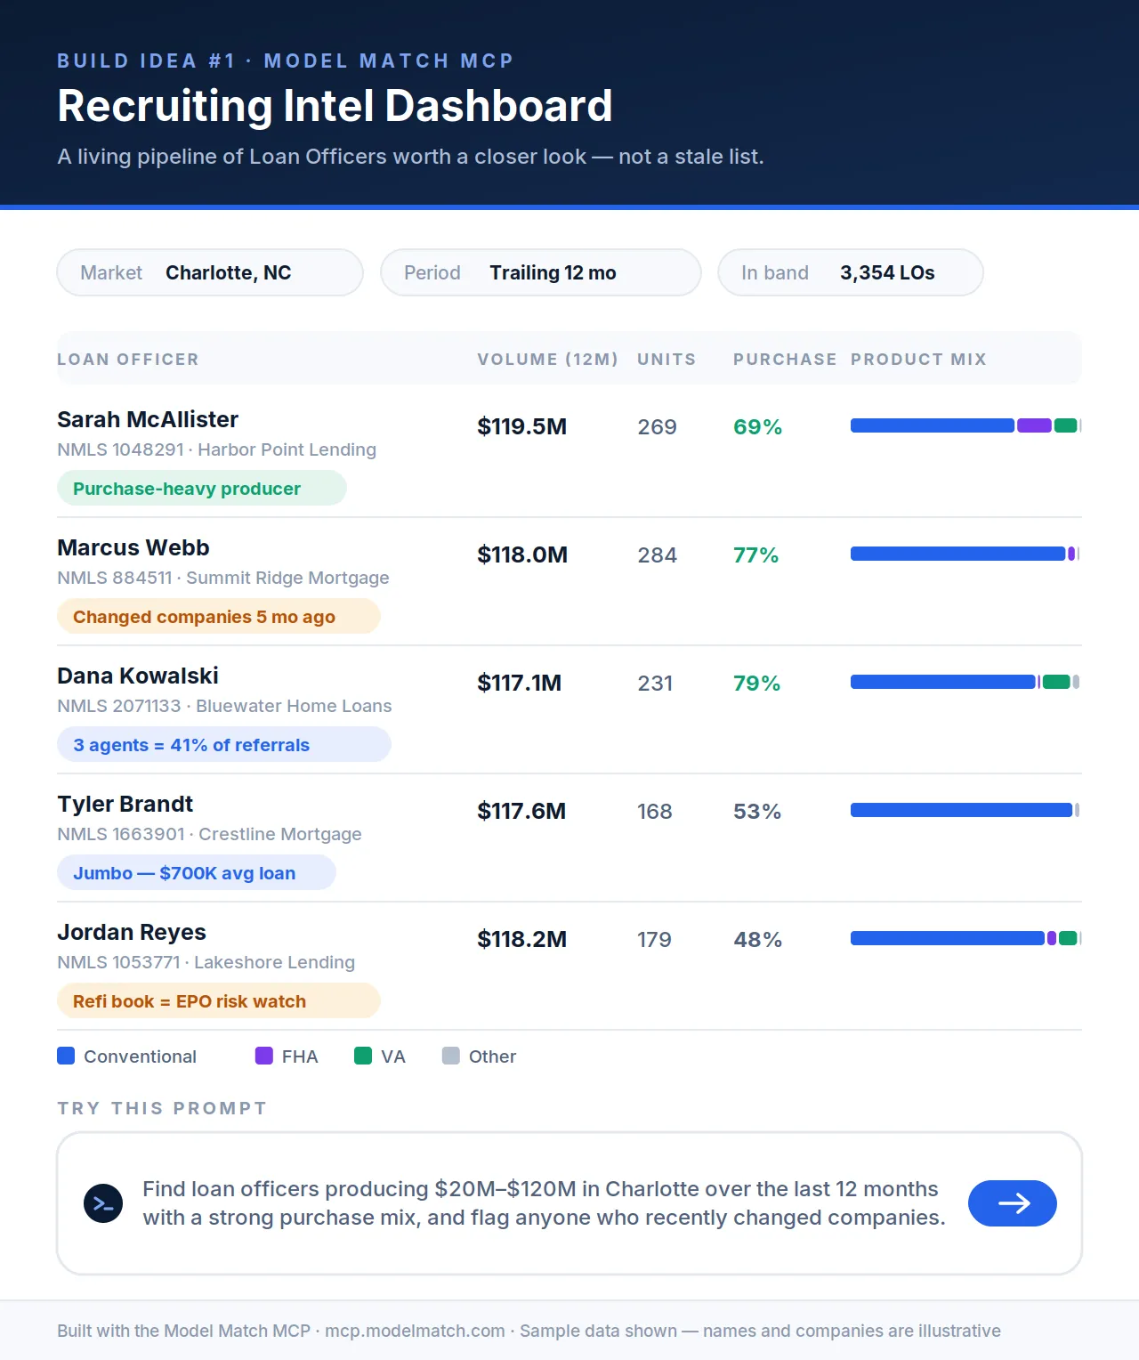1139x1360 pixels.
Task: Open the Period Trailing 12 mo filter
Action: [x=541, y=272]
